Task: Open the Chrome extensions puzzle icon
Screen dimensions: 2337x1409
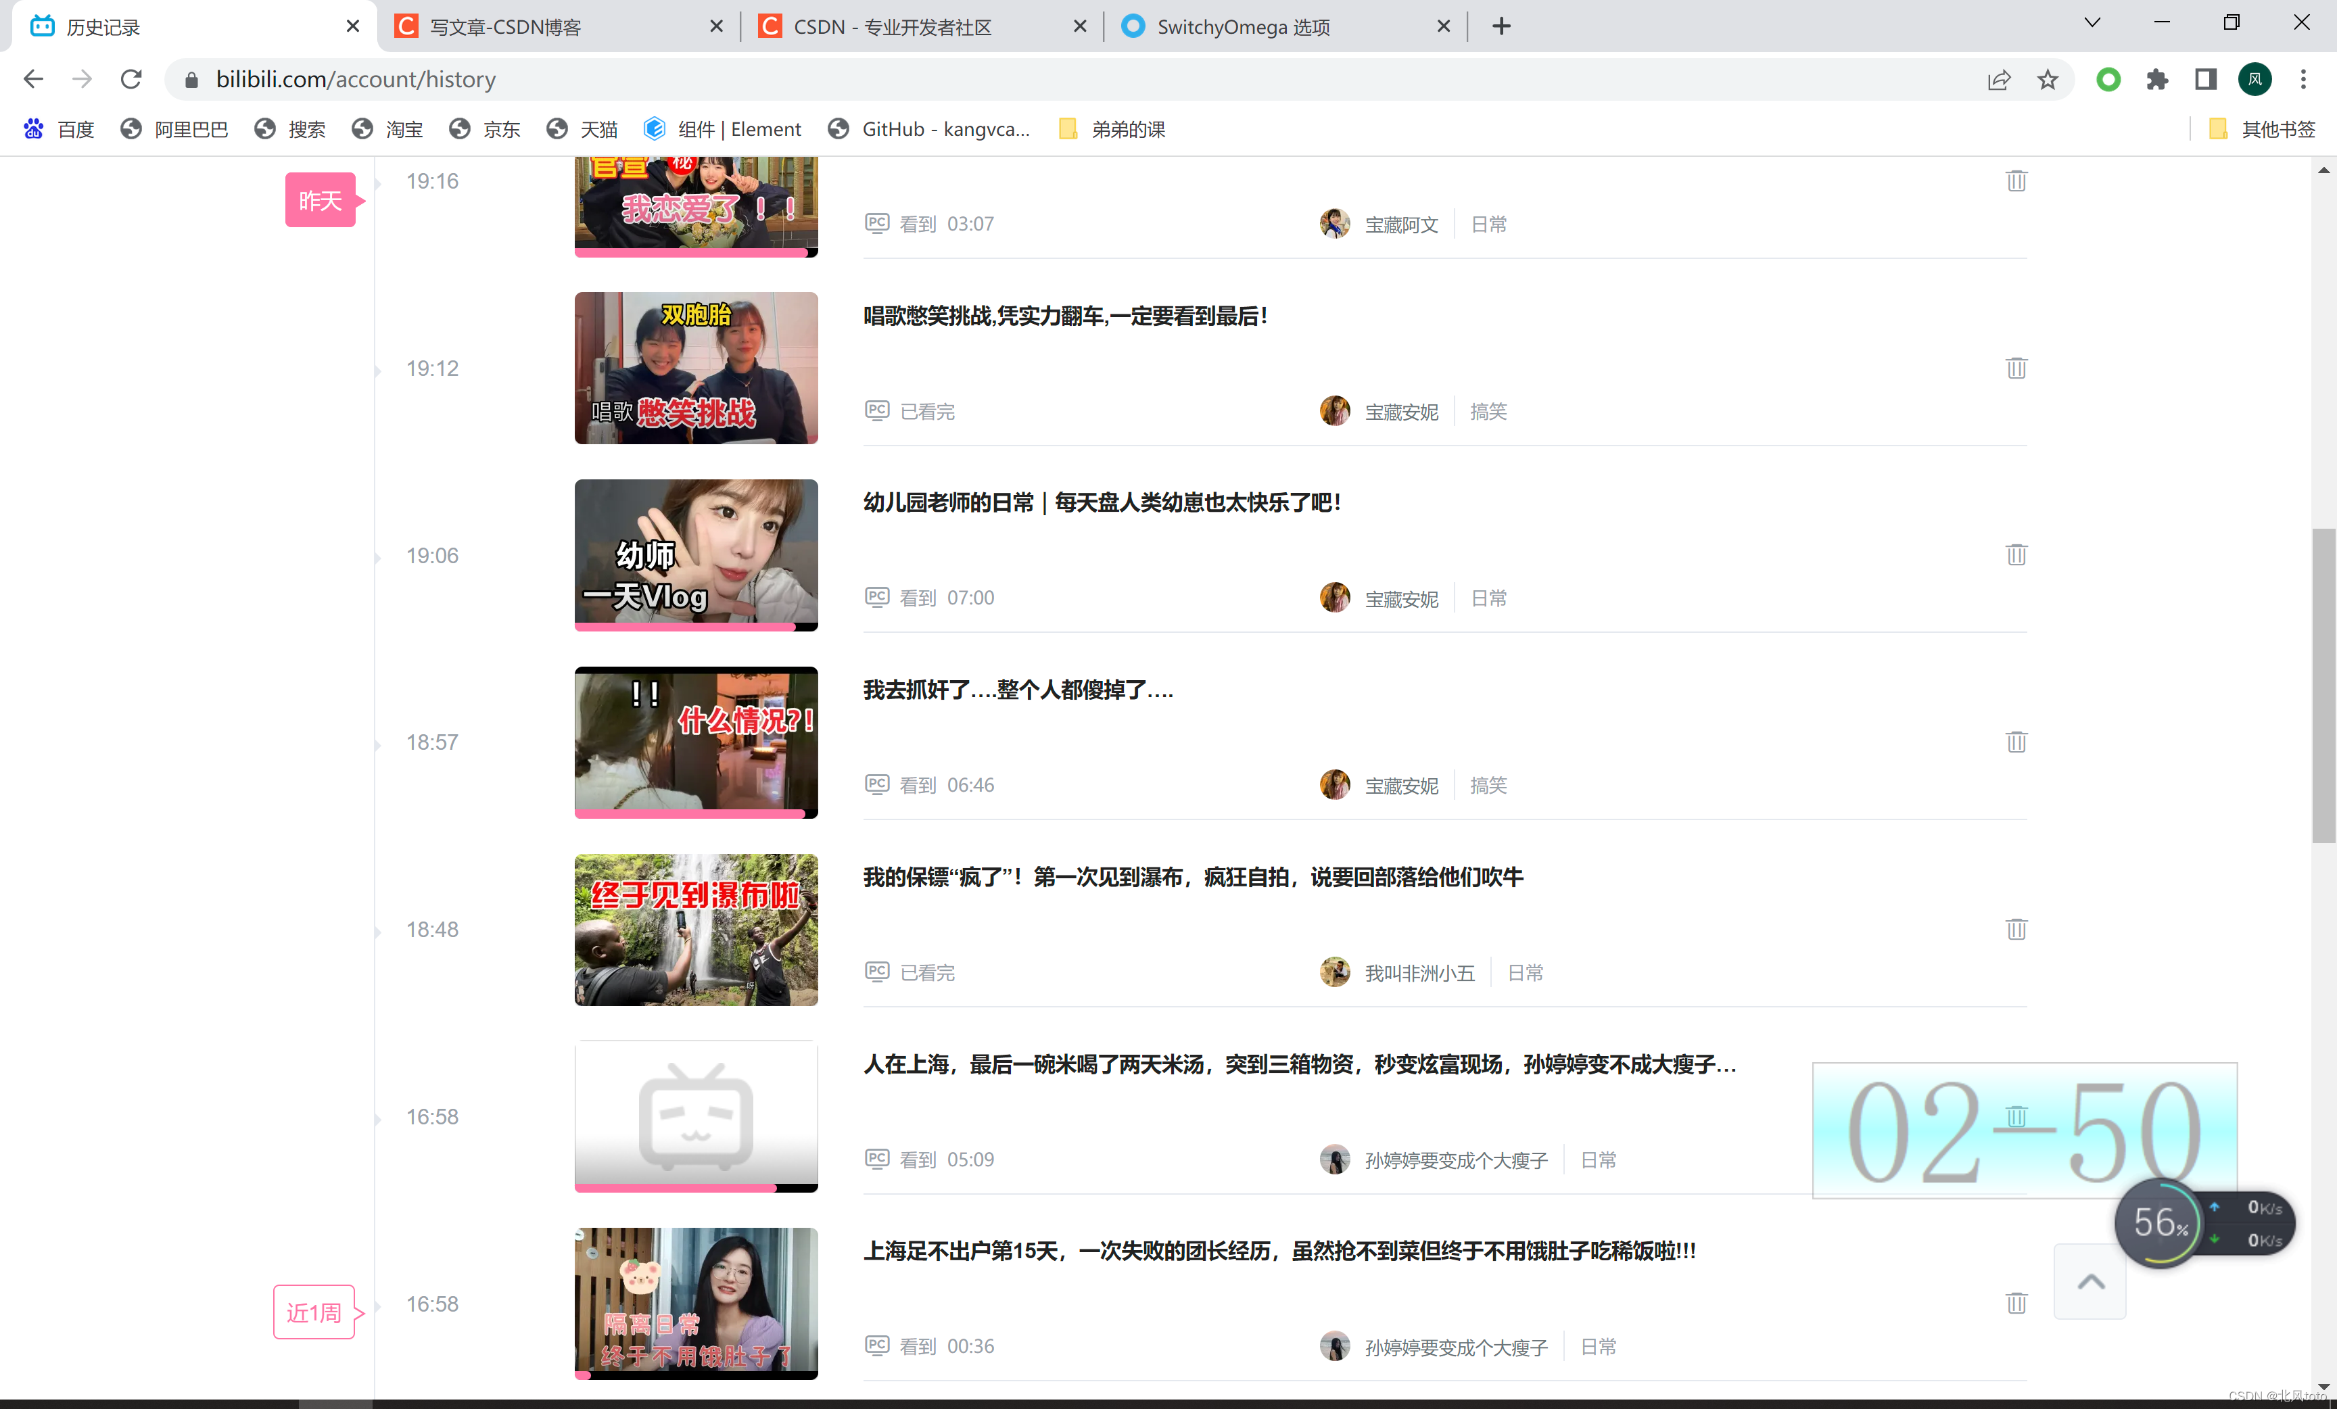Action: pyautogui.click(x=2157, y=80)
